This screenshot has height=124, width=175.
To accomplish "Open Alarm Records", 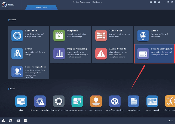I will point(101,54).
